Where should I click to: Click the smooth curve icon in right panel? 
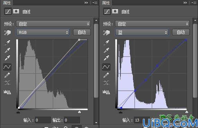point(106,82)
